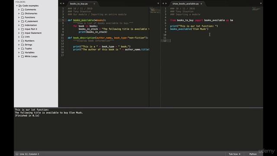
Task: Collapse the Code examples root folder
Action: point(17,6)
